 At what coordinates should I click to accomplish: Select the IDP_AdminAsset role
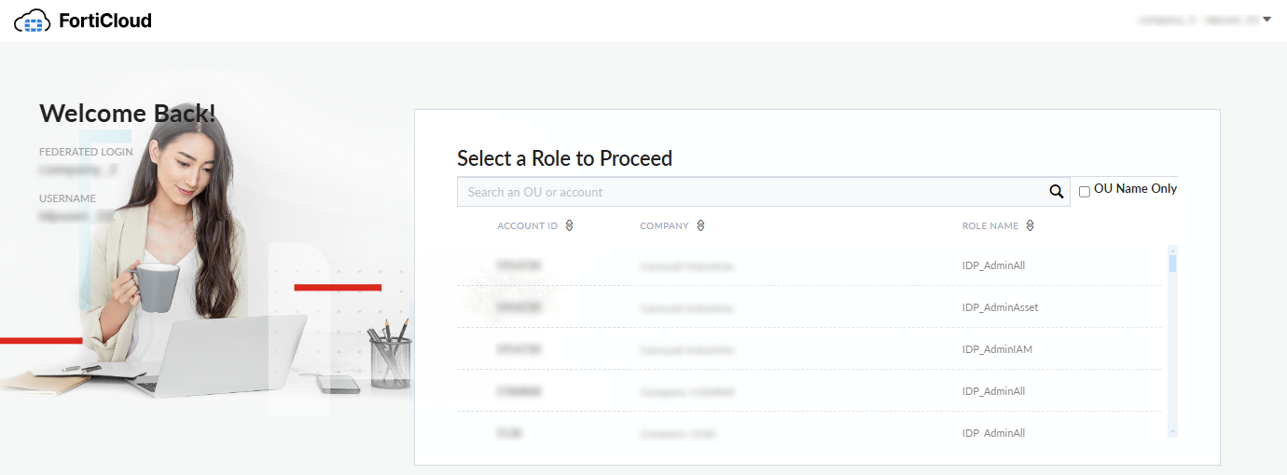coord(1000,307)
